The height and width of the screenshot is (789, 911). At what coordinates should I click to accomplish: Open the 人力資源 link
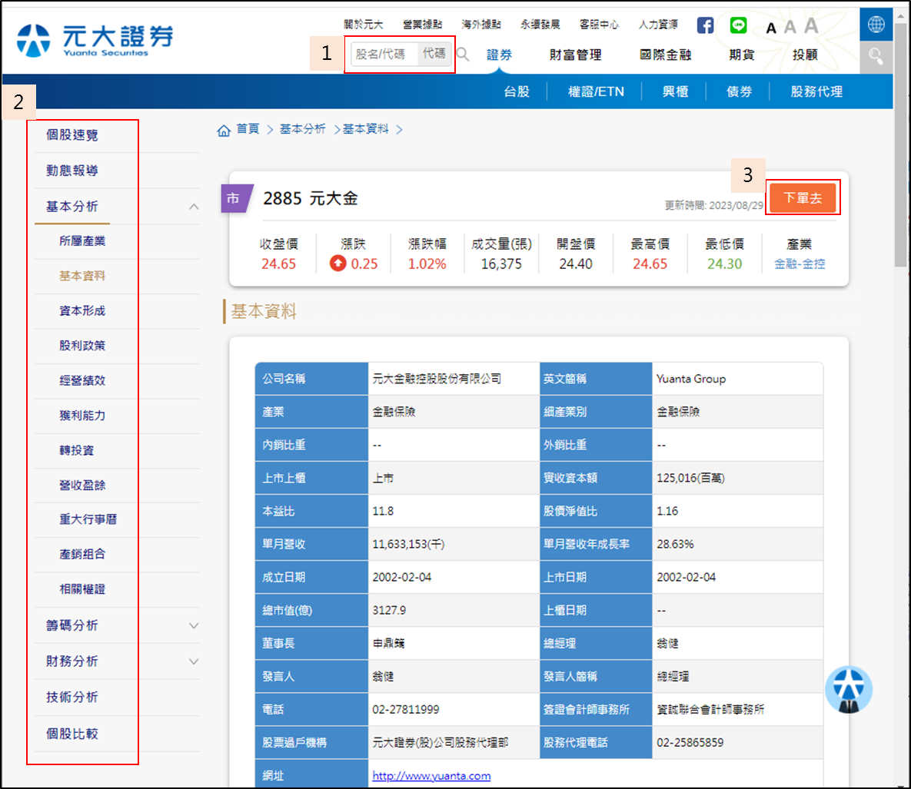point(658,25)
